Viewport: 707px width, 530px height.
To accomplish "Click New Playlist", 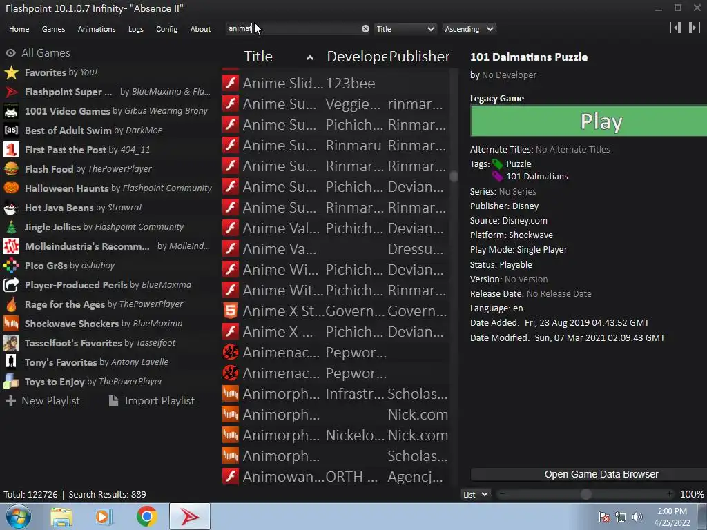I will (x=43, y=401).
